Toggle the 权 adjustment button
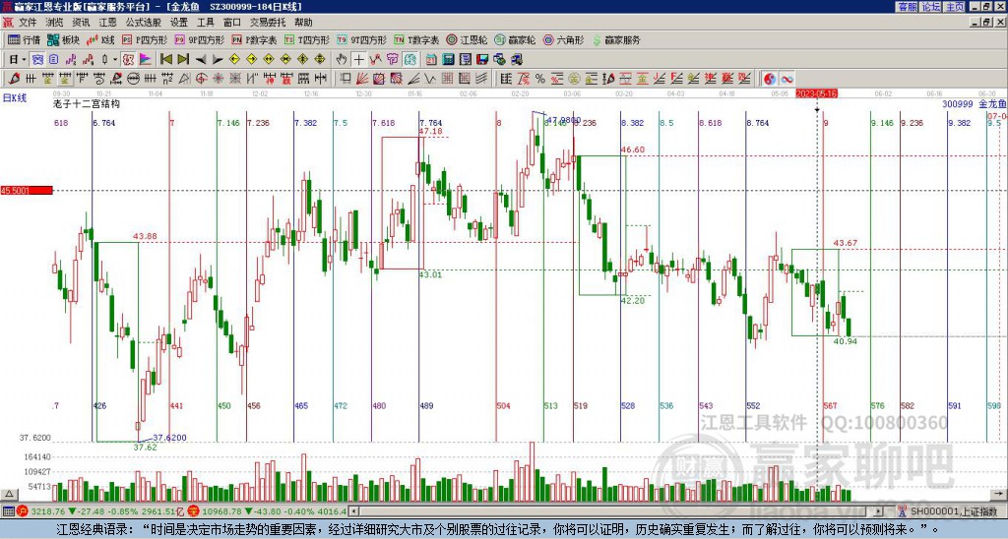Image resolution: width=1008 pixels, height=539 pixels. tap(128, 59)
